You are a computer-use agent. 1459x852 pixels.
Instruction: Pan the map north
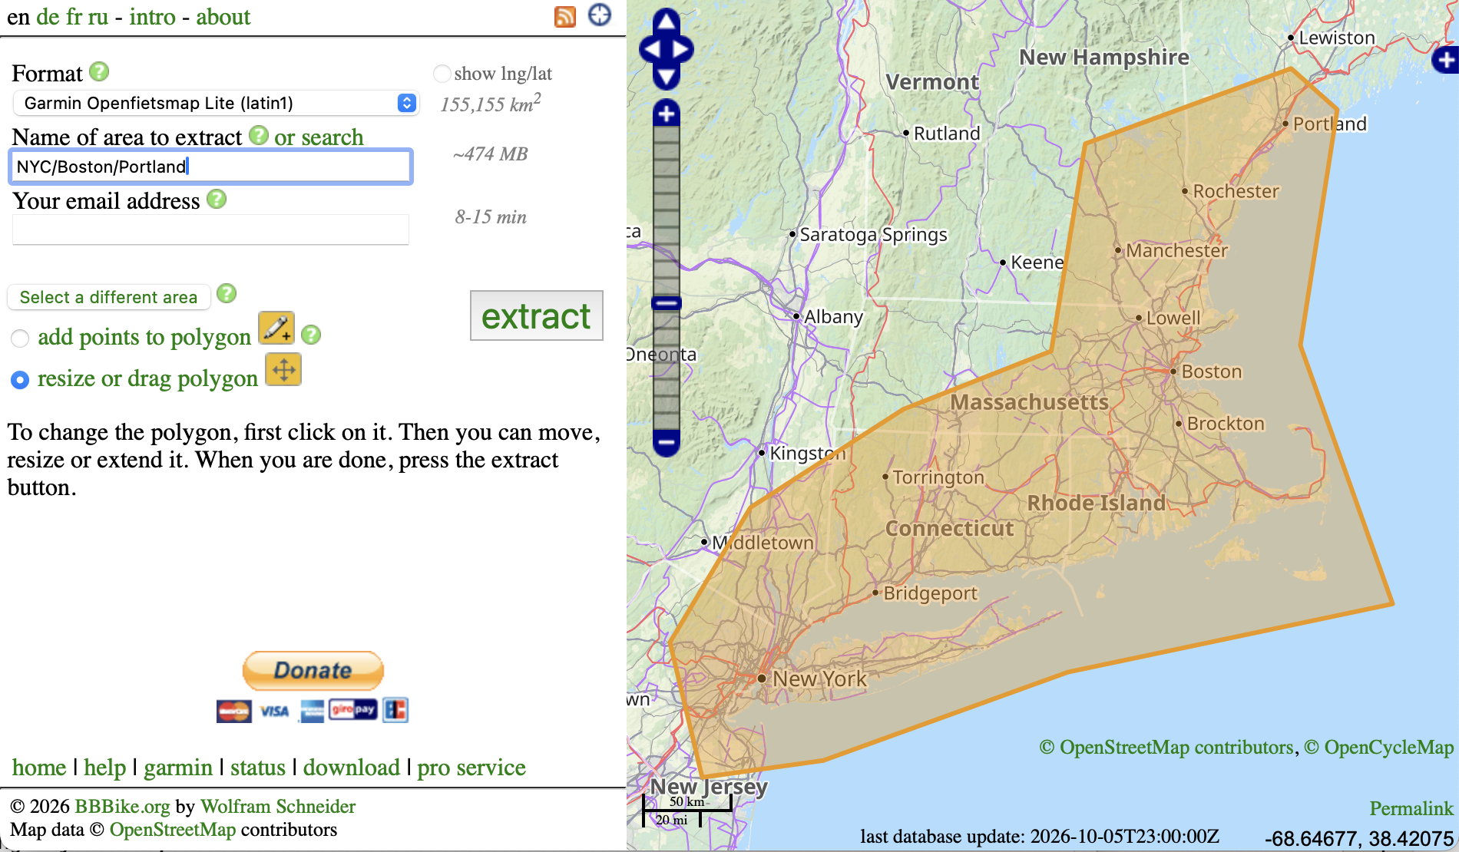(x=667, y=21)
